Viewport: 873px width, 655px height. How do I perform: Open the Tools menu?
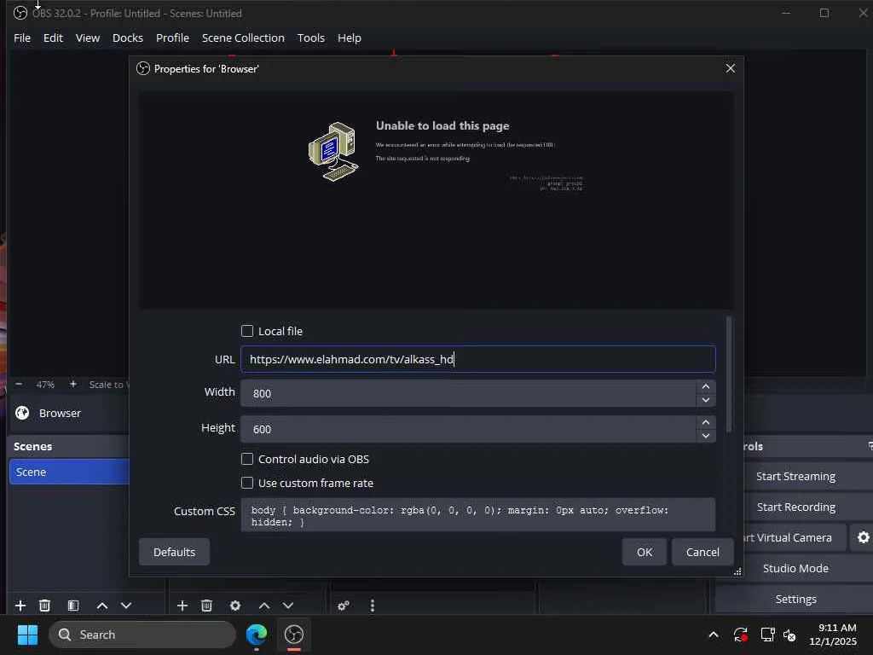(310, 38)
